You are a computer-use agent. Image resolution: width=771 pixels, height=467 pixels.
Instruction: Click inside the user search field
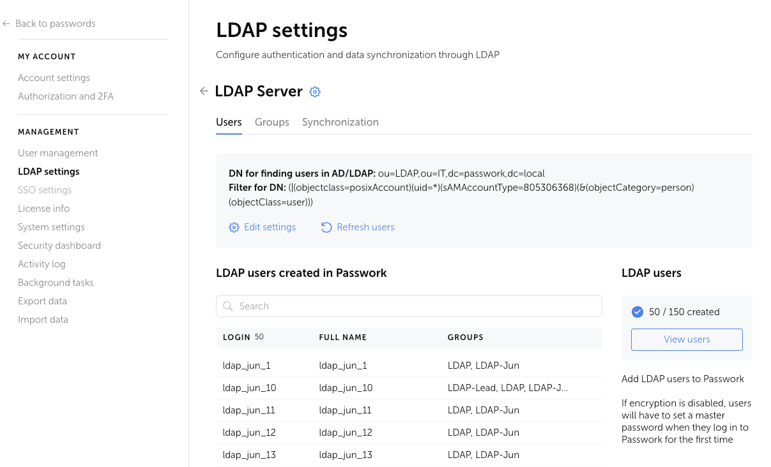[x=409, y=306]
